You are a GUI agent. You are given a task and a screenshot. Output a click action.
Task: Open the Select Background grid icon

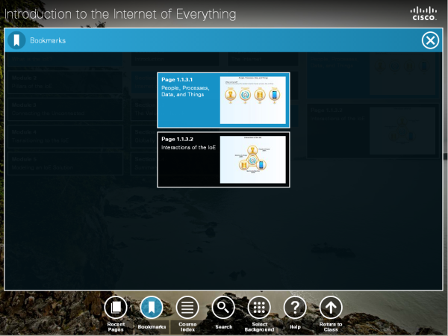(x=259, y=307)
